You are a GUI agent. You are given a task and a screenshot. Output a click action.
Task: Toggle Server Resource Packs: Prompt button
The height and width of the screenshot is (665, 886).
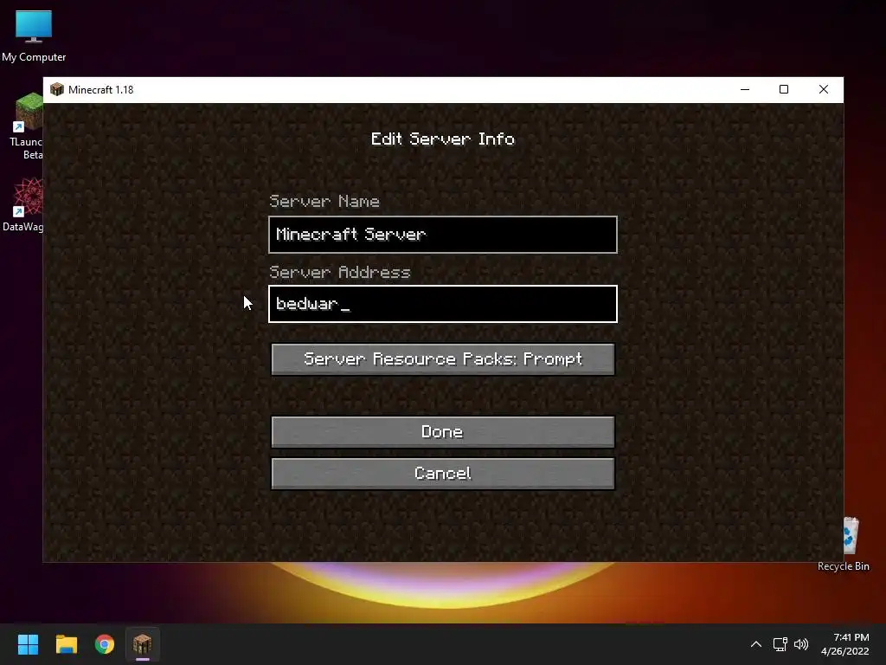click(442, 359)
